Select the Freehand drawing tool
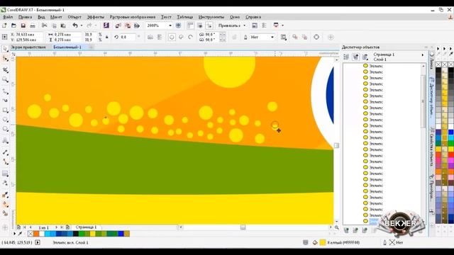 click(x=5, y=91)
